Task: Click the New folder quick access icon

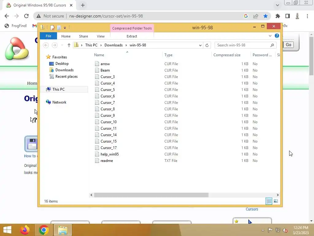Action: (x=59, y=27)
